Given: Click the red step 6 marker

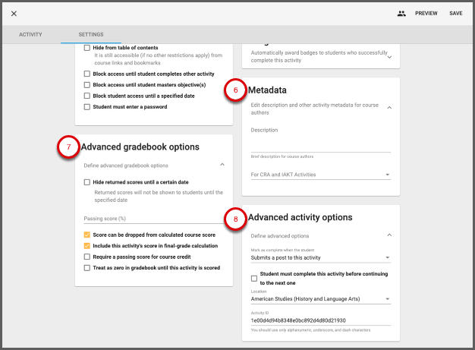Looking at the screenshot, I should [x=235, y=90].
